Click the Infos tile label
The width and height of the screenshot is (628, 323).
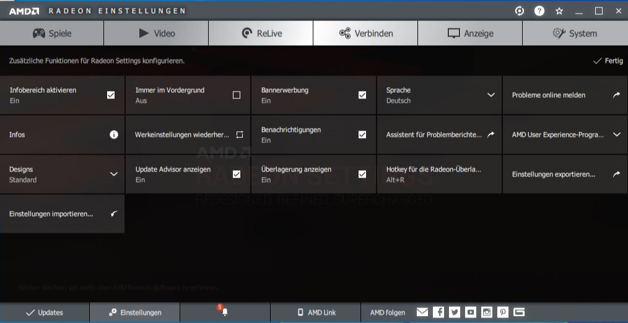click(x=17, y=134)
